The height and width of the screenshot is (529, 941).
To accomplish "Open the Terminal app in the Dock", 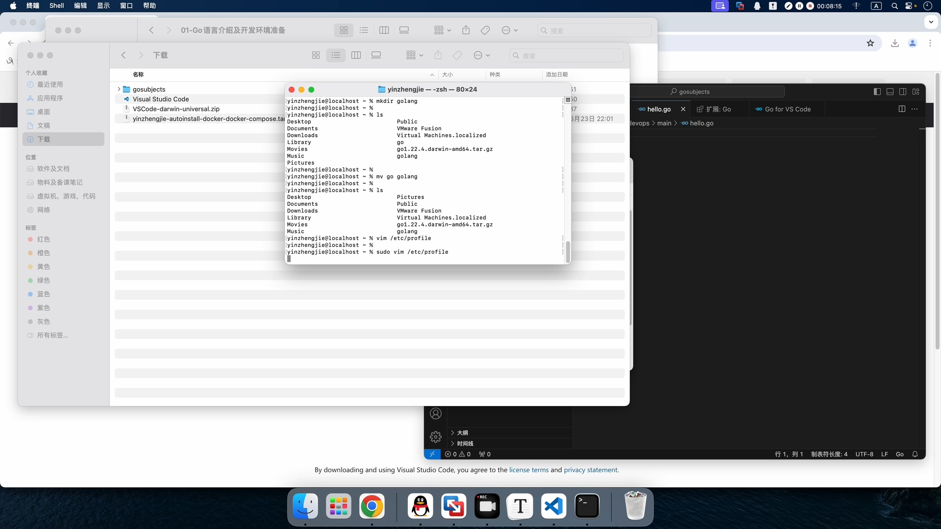I will [x=587, y=506].
